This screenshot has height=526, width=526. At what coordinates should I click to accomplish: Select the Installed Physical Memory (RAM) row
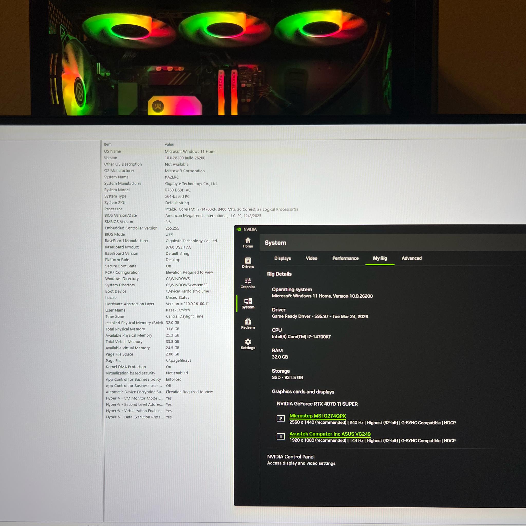click(142, 323)
